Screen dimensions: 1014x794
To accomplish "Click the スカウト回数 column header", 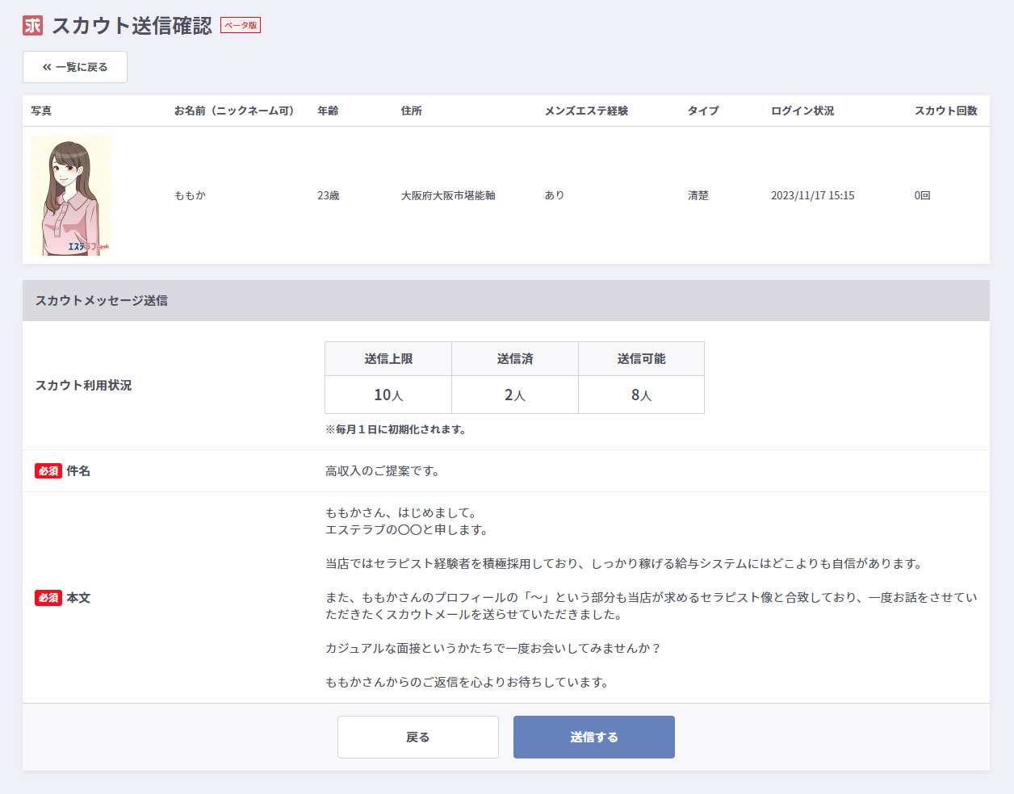I will click(x=945, y=111).
